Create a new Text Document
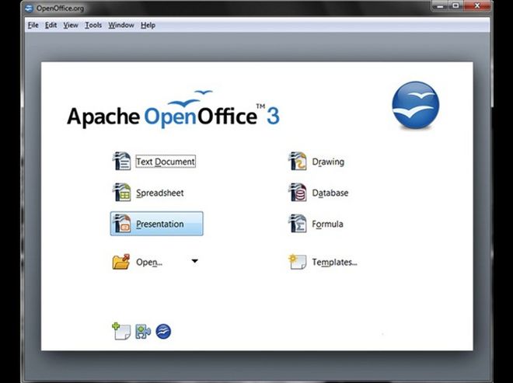Image resolution: width=513 pixels, height=383 pixels. coord(166,162)
